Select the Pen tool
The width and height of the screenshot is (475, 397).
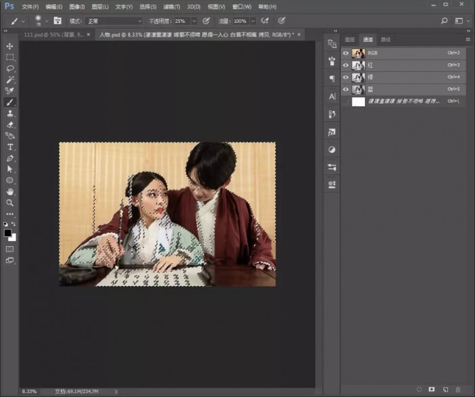(x=9, y=158)
